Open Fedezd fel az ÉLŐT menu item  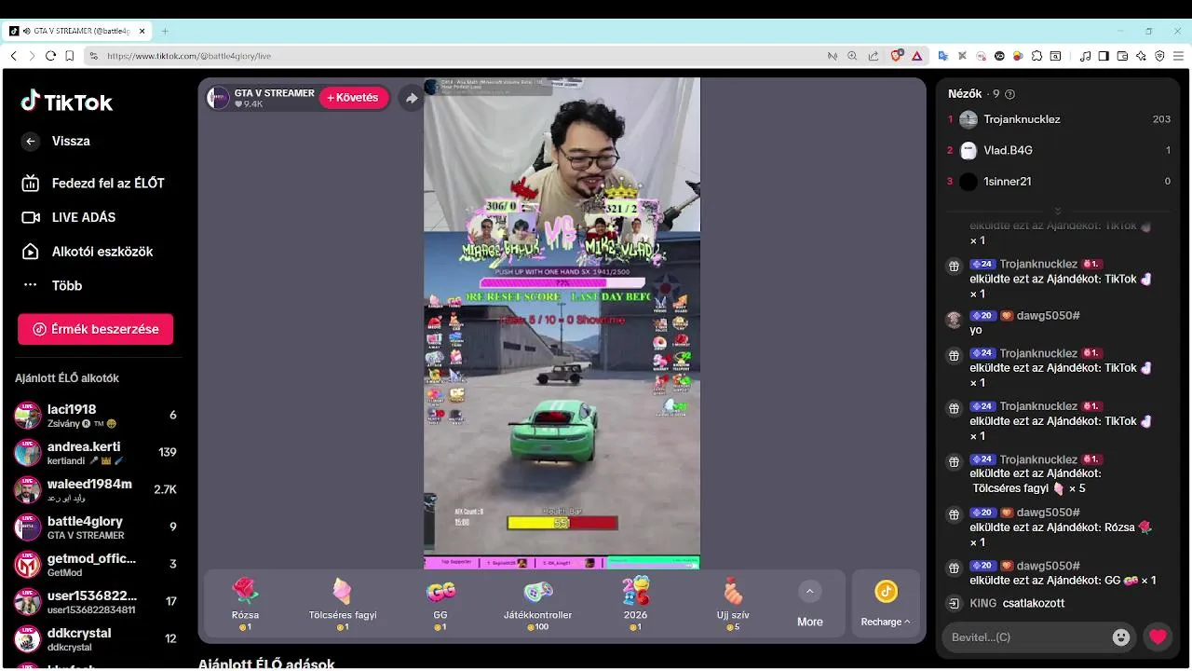tap(93, 184)
